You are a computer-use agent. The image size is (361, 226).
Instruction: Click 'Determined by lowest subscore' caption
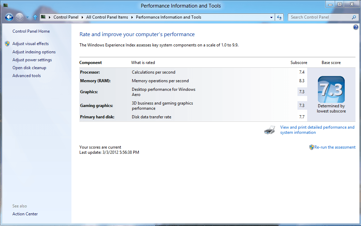(331, 108)
